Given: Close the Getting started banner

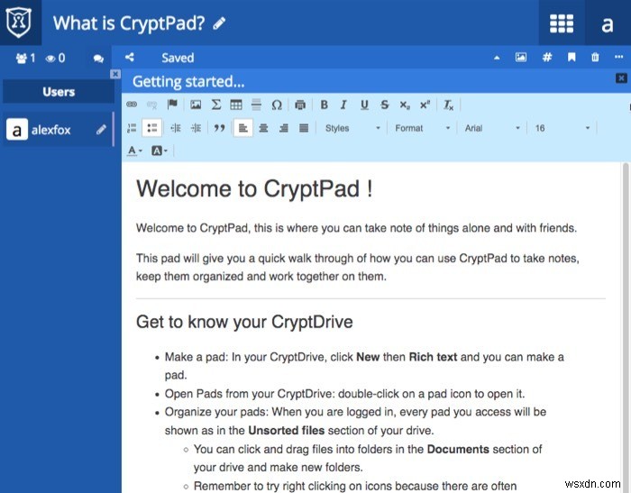Looking at the screenshot, I should tap(621, 78).
